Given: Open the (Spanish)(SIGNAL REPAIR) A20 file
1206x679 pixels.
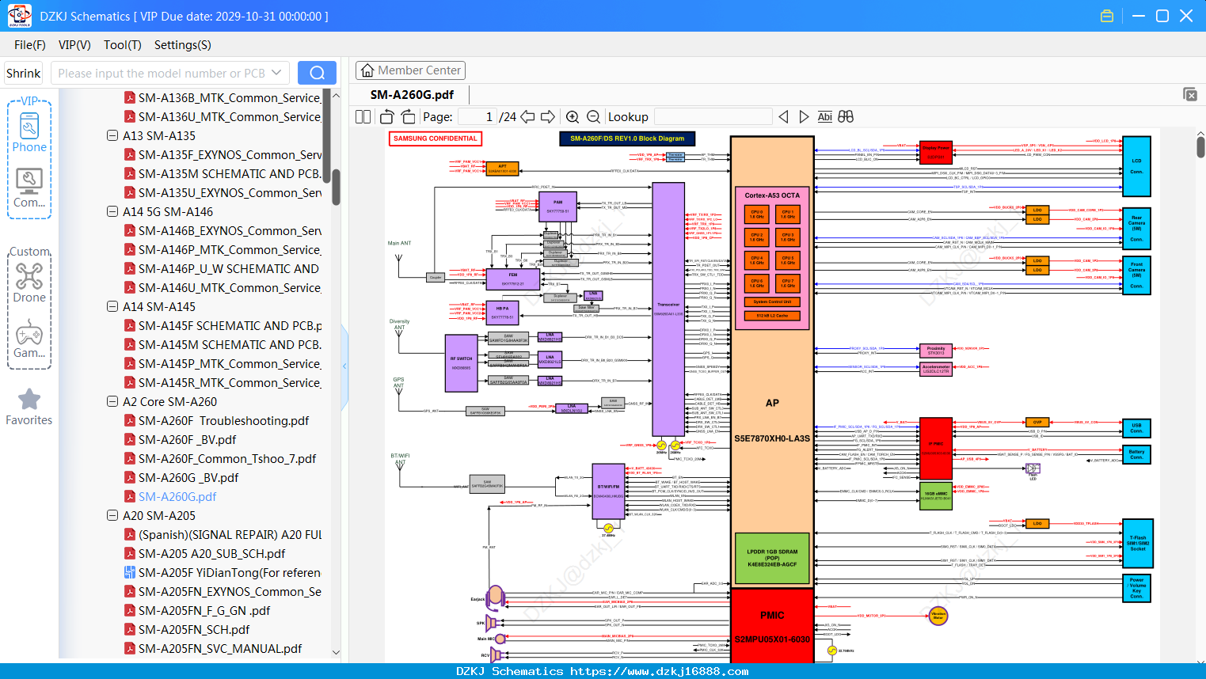Looking at the screenshot, I should (230, 534).
